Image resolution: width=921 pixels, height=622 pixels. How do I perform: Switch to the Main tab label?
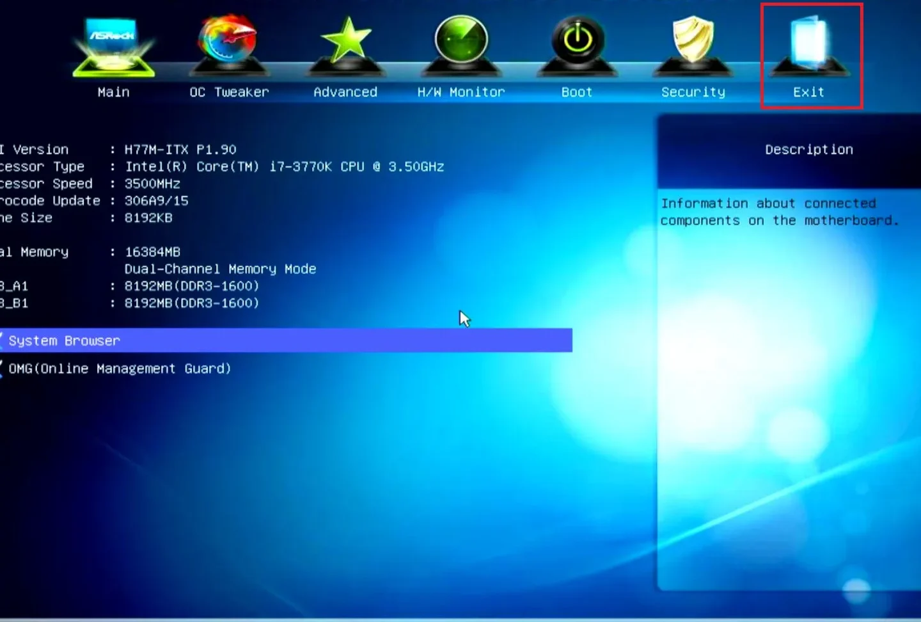(x=113, y=92)
